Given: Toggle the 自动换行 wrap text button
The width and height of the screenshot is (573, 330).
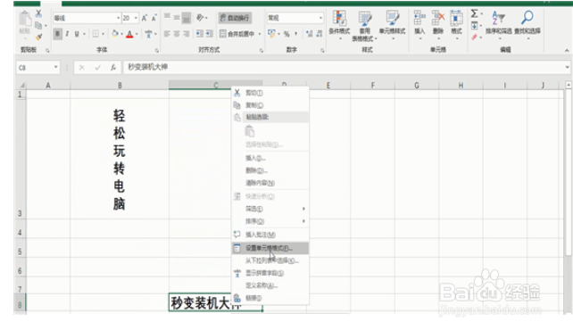Looking at the screenshot, I should [235, 18].
